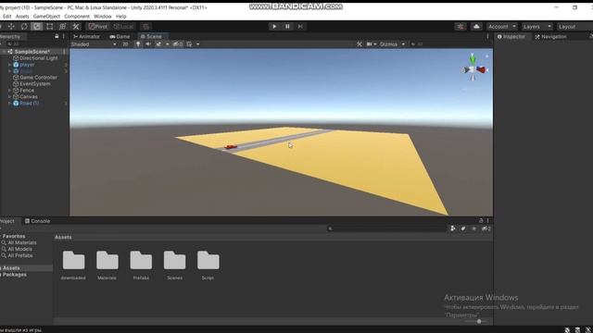Open the downloaded assets folder
593x333 pixels.
tap(73, 265)
